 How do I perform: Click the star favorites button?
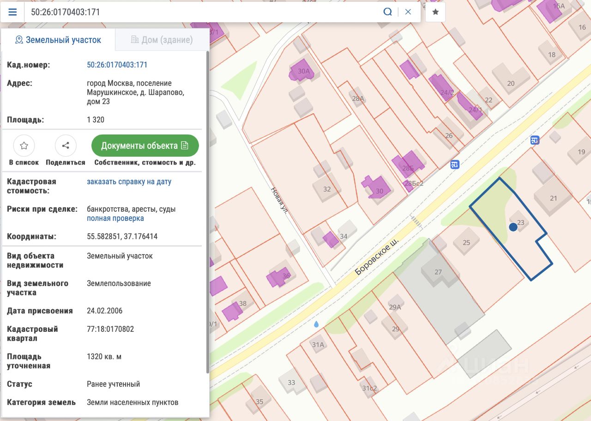[435, 12]
